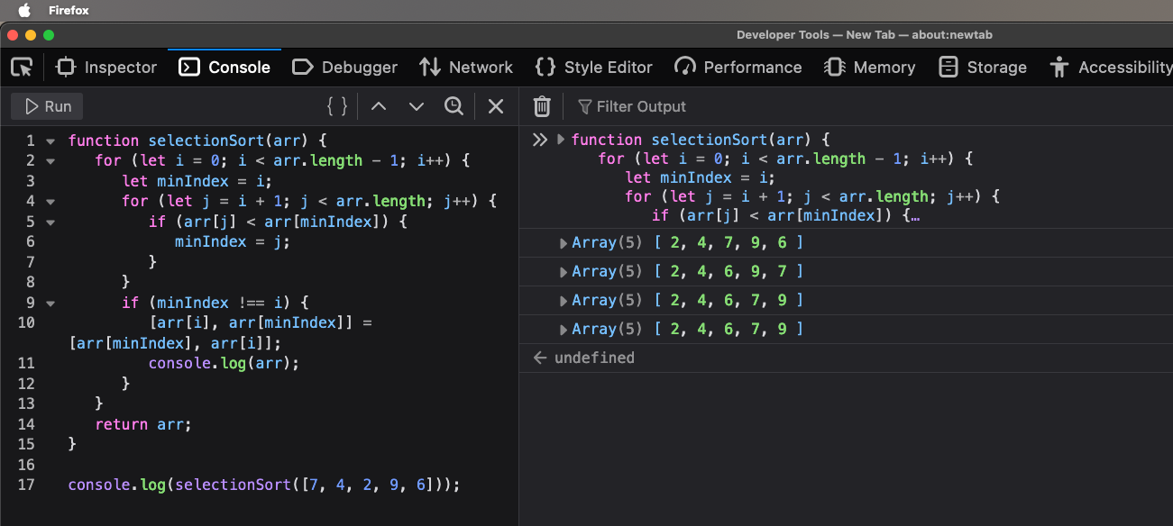Open the Apple menu
This screenshot has height=526, width=1173.
click(24, 10)
